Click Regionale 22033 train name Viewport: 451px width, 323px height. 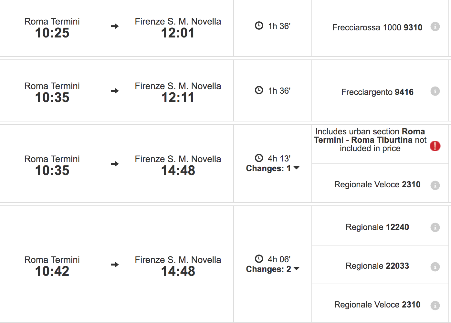click(377, 266)
